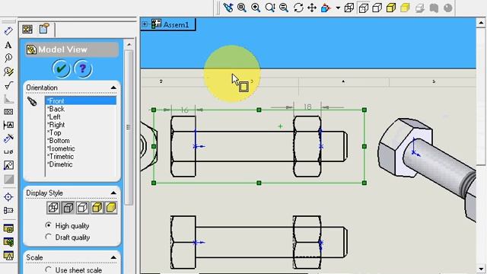Click the pushpin icon beside orientation list

tap(32, 101)
